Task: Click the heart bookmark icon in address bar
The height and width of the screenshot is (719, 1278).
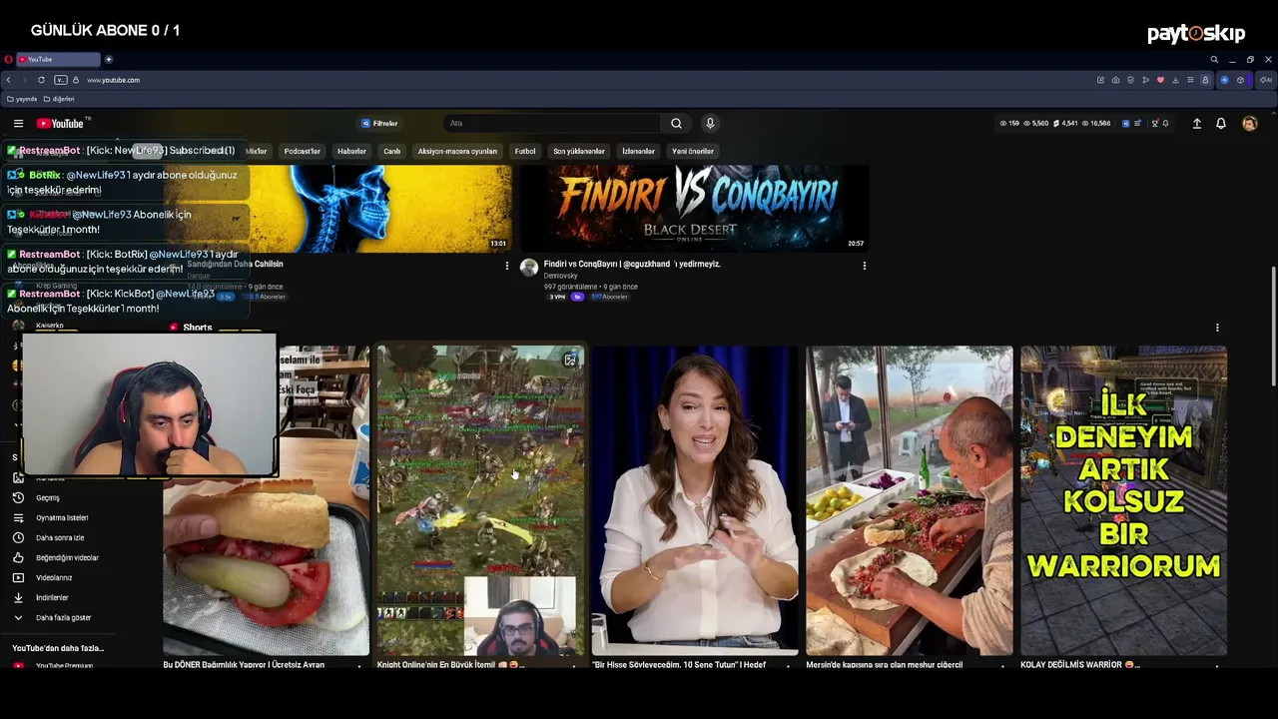Action: [1160, 80]
